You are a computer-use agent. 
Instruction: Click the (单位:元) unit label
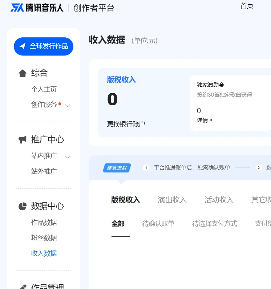tap(145, 41)
